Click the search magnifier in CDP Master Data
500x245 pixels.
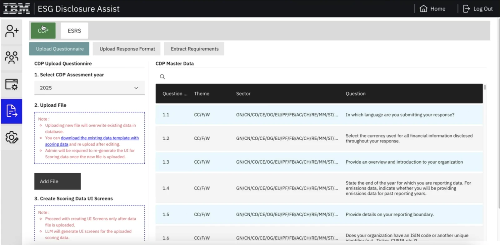tap(162, 77)
